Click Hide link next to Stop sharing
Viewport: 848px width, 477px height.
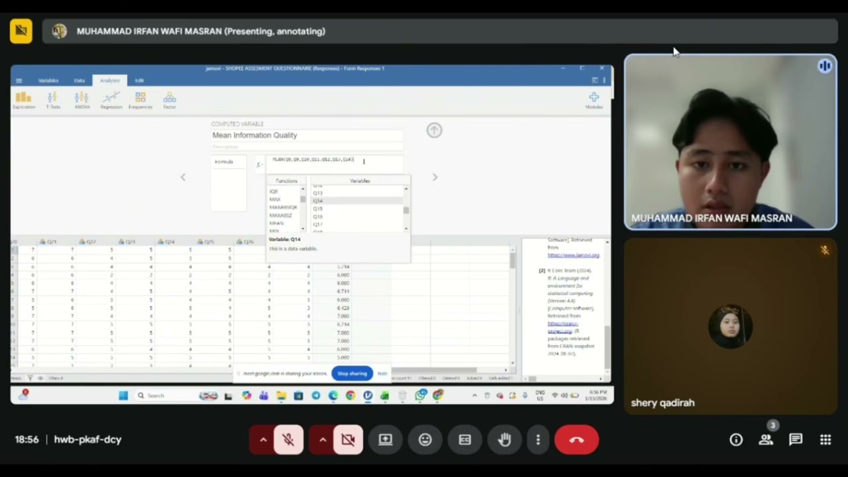click(x=382, y=374)
